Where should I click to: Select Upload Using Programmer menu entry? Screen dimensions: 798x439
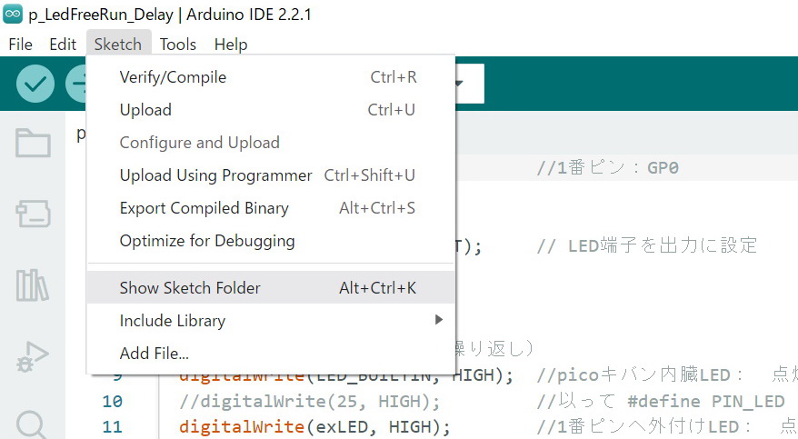[x=271, y=175]
